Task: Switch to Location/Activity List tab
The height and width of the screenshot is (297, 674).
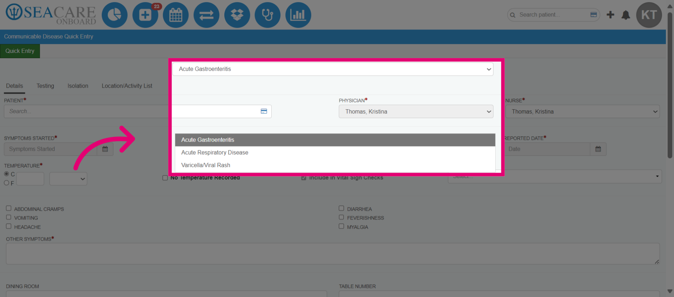Action: point(127,86)
